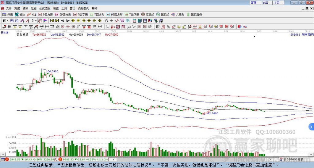Switch to K线 chart view

pos(32,15)
